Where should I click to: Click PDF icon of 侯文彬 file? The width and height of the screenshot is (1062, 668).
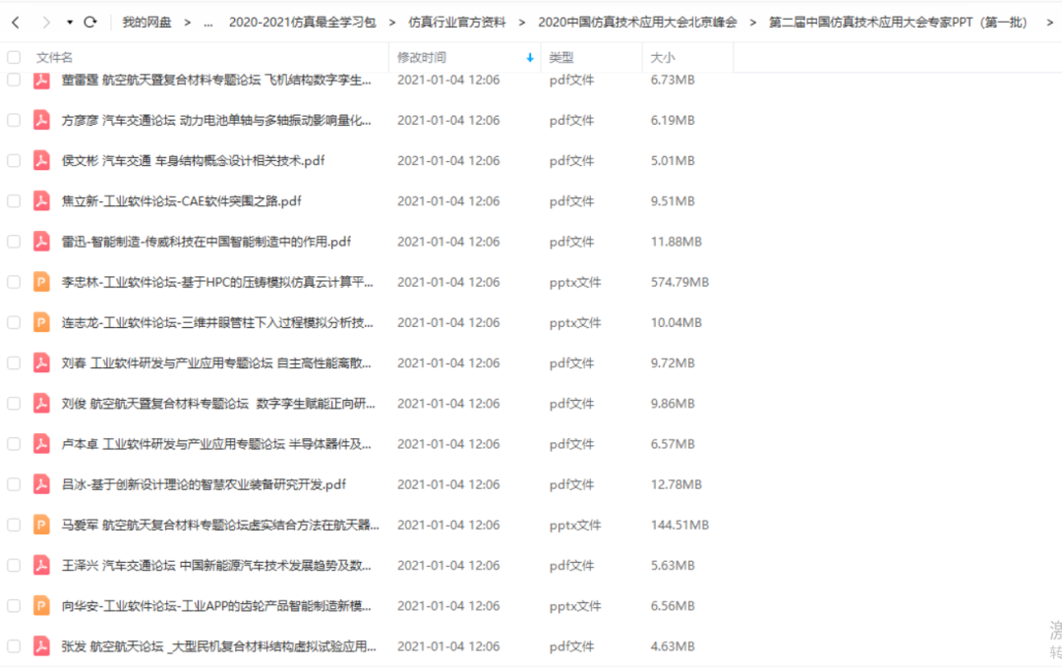(41, 160)
